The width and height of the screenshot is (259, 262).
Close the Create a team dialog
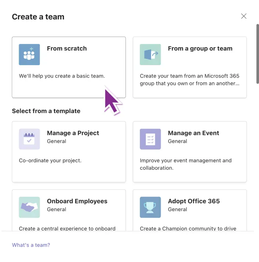244,16
